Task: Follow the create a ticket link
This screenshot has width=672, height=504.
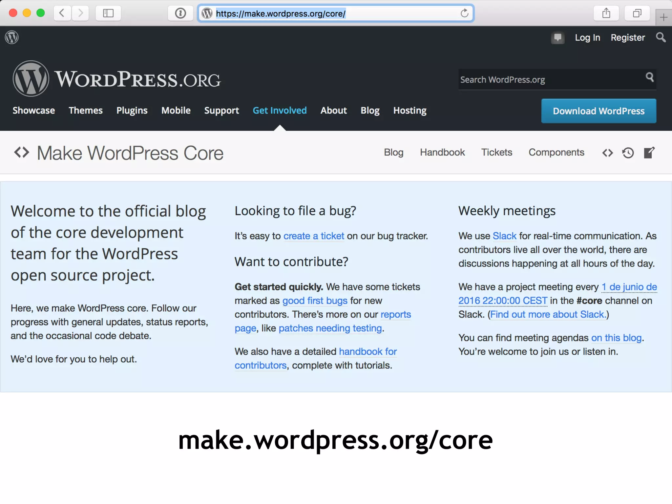Action: pos(314,236)
